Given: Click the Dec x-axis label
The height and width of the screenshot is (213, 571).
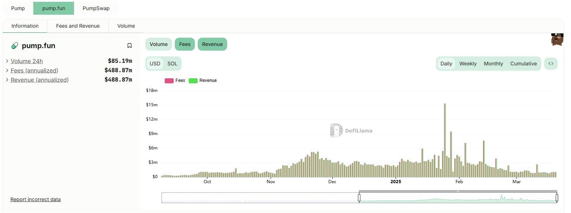Looking at the screenshot, I should point(332,182).
